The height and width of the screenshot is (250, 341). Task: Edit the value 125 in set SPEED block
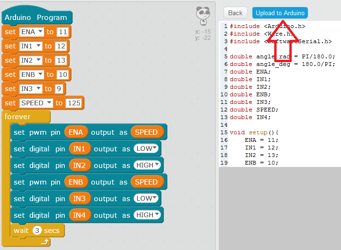74,103
